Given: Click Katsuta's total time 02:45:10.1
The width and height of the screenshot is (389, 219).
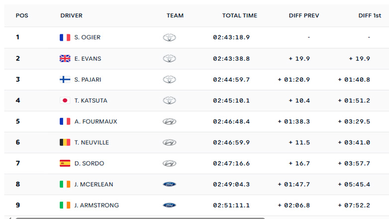Looking at the screenshot, I should tap(231, 101).
